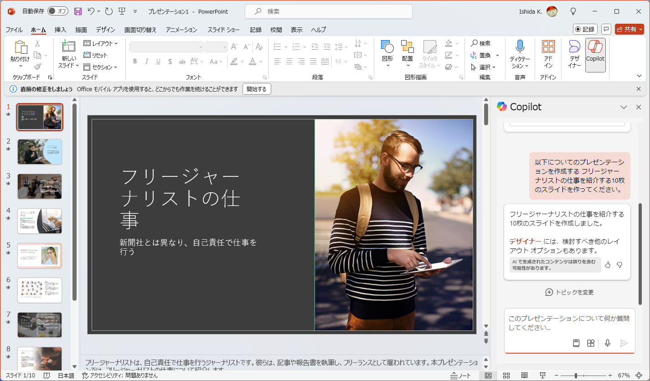
Task: Click the Get Started (開始する) button
Action: pyautogui.click(x=257, y=89)
